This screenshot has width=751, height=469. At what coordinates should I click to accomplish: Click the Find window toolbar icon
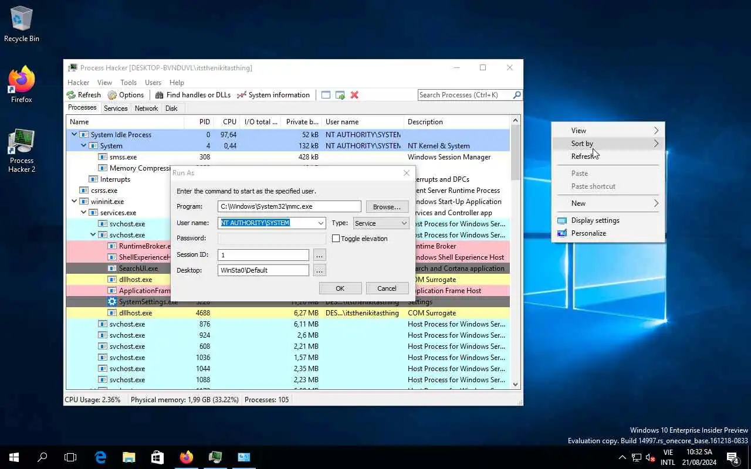click(326, 95)
